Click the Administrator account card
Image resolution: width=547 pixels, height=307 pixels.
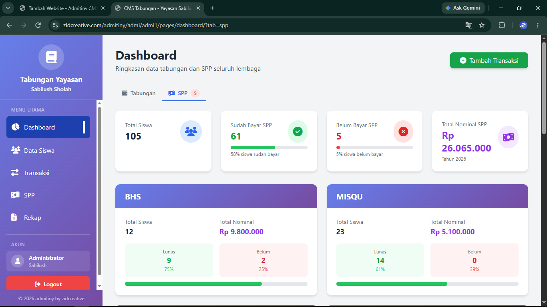48,261
